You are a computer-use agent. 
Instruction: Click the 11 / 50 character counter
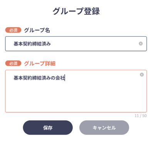click(x=141, y=116)
